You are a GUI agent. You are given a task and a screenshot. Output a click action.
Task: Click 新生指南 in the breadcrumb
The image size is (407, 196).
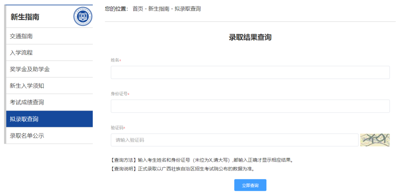pyautogui.click(x=159, y=9)
